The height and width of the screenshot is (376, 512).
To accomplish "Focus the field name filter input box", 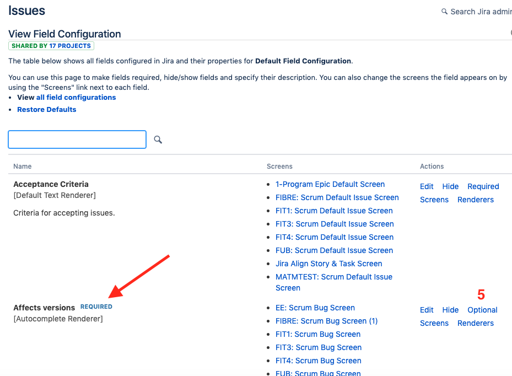I will [77, 139].
